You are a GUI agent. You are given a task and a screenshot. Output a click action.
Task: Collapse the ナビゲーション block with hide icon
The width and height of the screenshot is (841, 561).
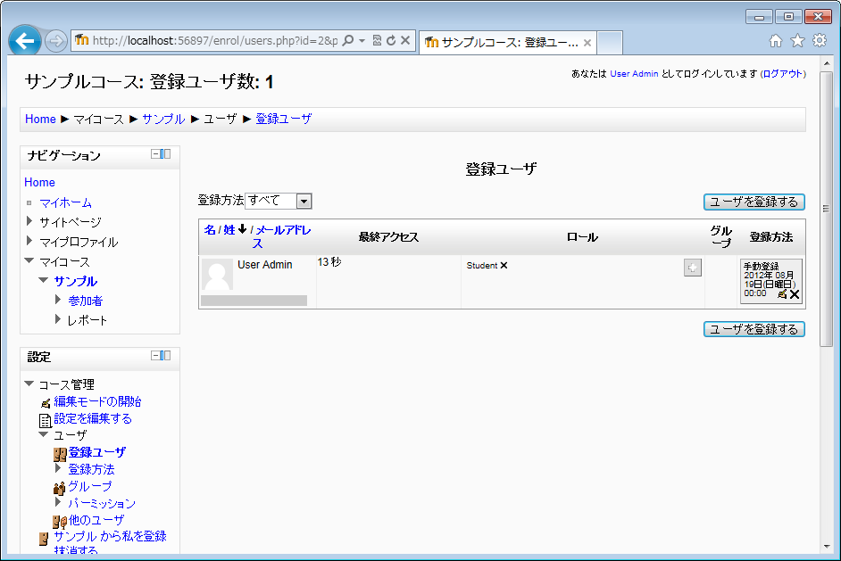[155, 154]
